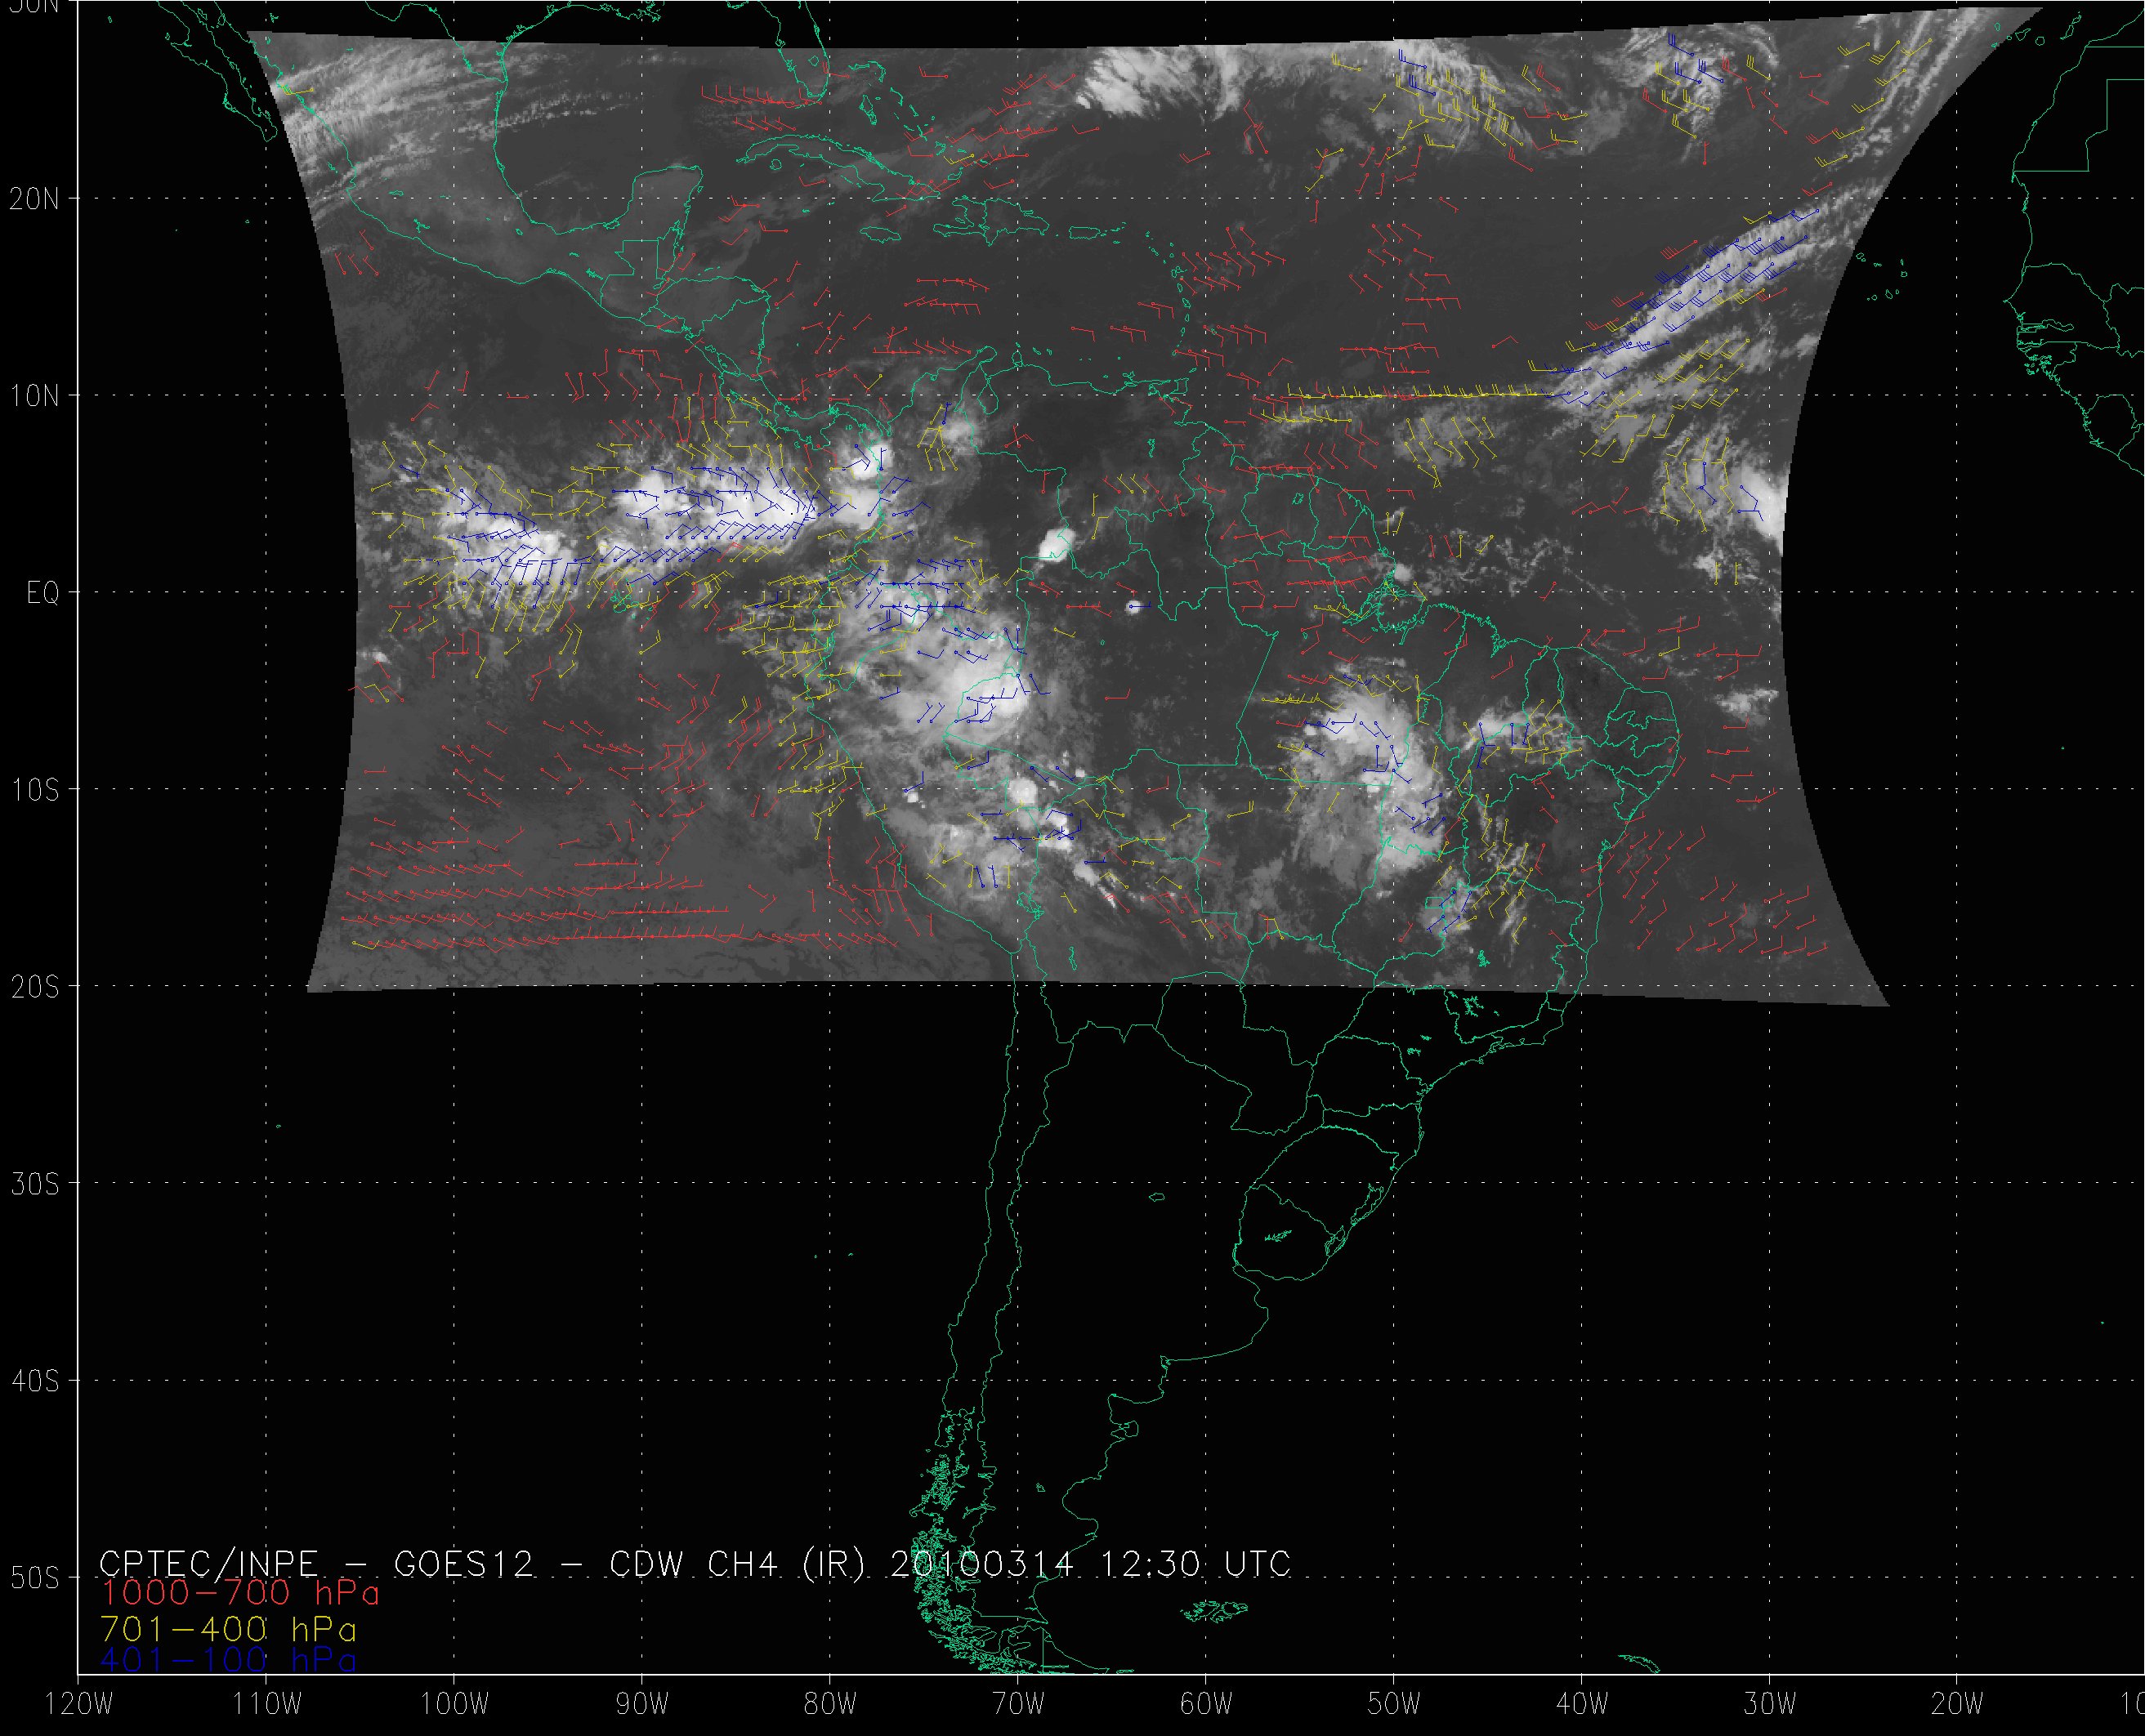Click the 20W longitude axis label
The image size is (2145, 1736).
pos(1958,1705)
